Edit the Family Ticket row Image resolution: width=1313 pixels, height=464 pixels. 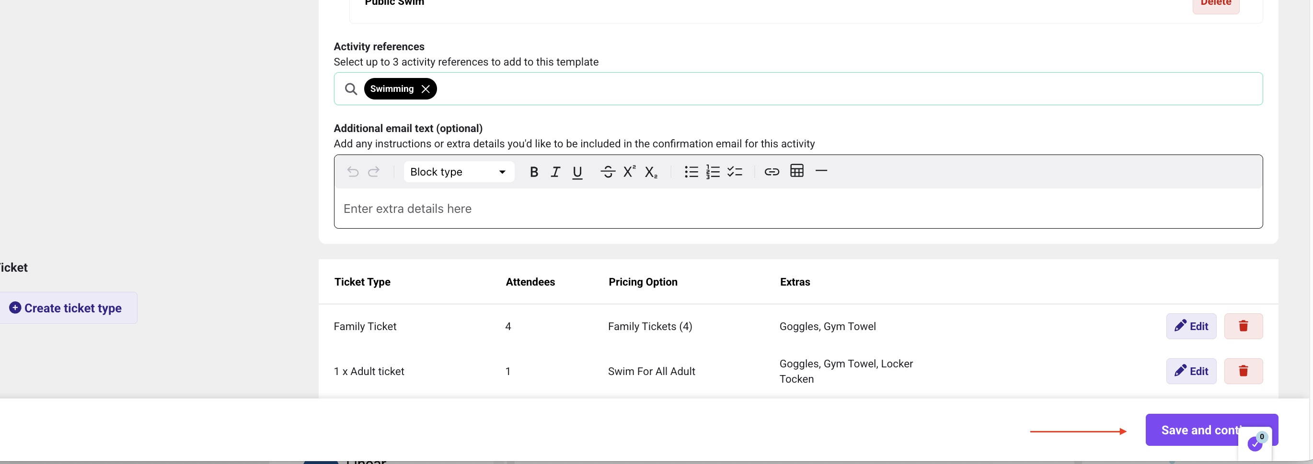(x=1191, y=326)
